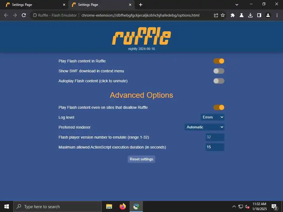
Task: Open the tab search chevron in title bar
Action: (x=237, y=5)
